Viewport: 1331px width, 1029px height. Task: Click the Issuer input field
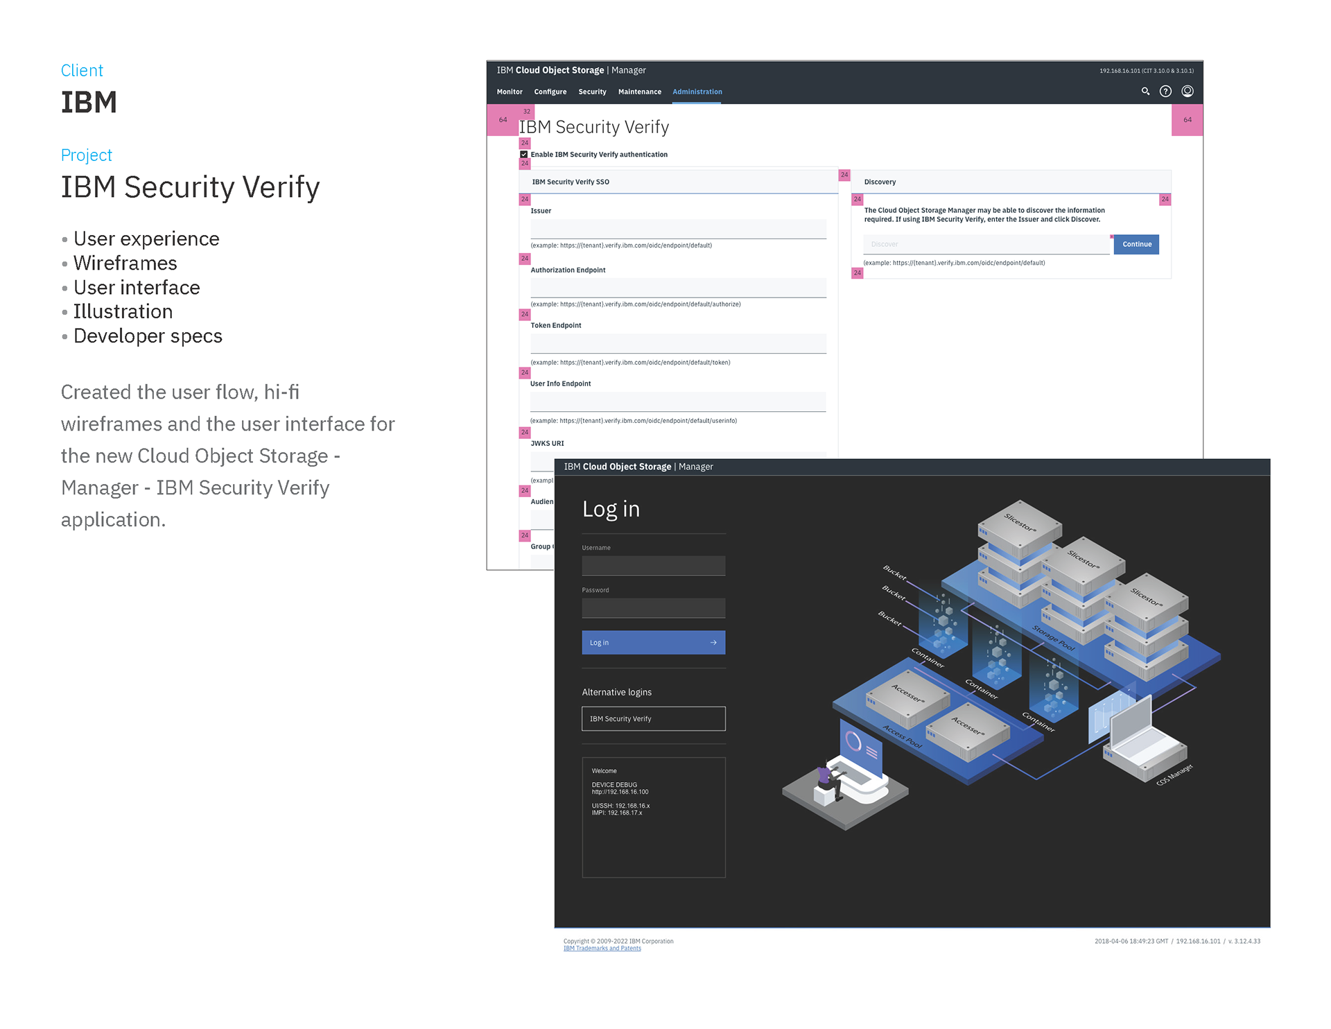click(678, 229)
